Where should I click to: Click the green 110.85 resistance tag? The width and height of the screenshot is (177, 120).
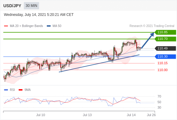click(x=165, y=32)
